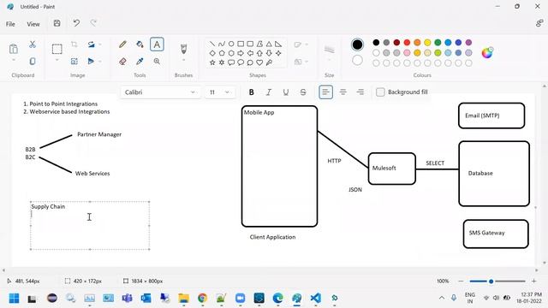Align text left
Viewport: 548px width, 308px height.
pos(325,92)
